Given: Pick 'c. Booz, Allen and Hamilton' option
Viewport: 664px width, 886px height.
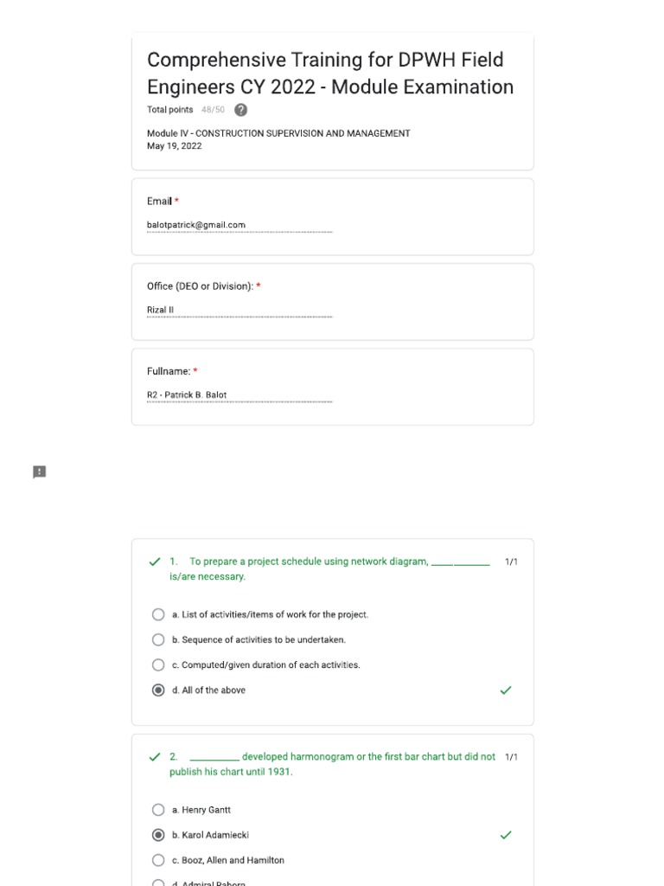Looking at the screenshot, I should pos(158,860).
